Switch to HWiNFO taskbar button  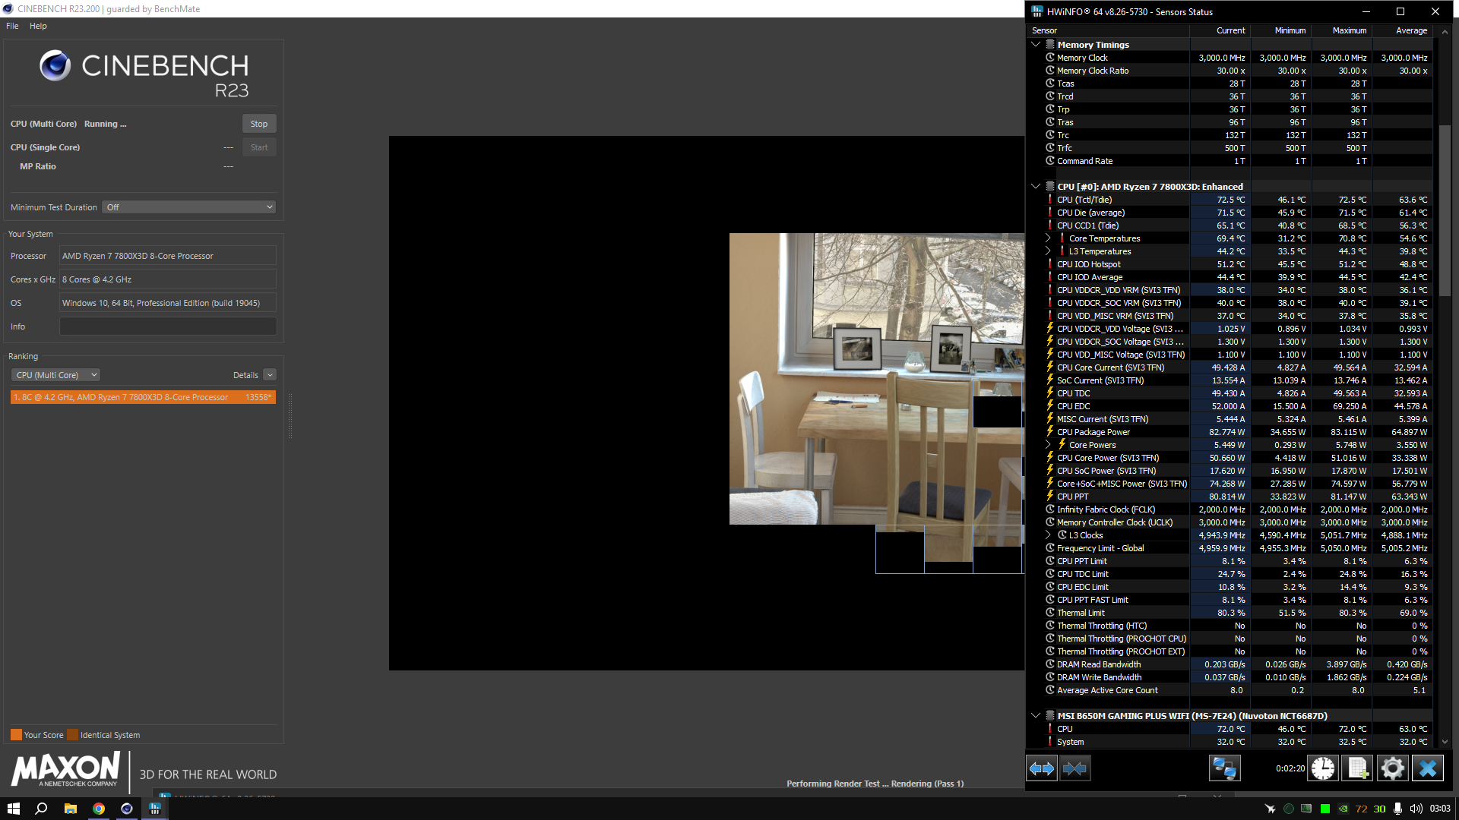coord(154,809)
